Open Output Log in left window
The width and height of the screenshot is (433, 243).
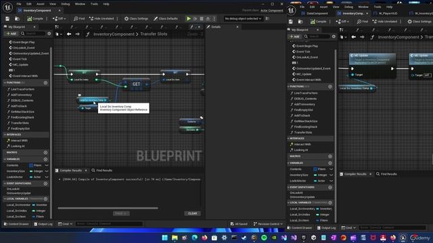coord(43,224)
